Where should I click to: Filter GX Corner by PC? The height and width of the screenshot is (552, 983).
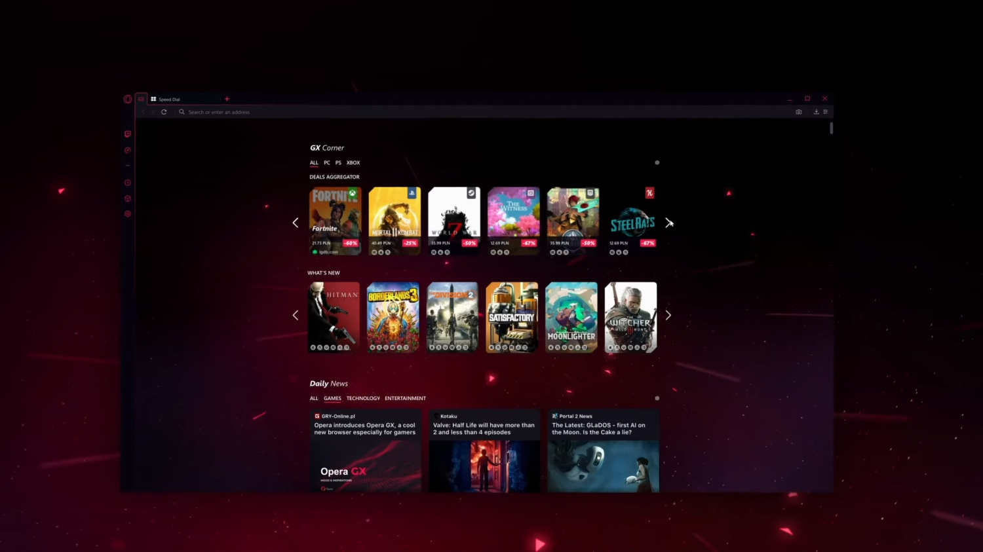click(x=327, y=162)
